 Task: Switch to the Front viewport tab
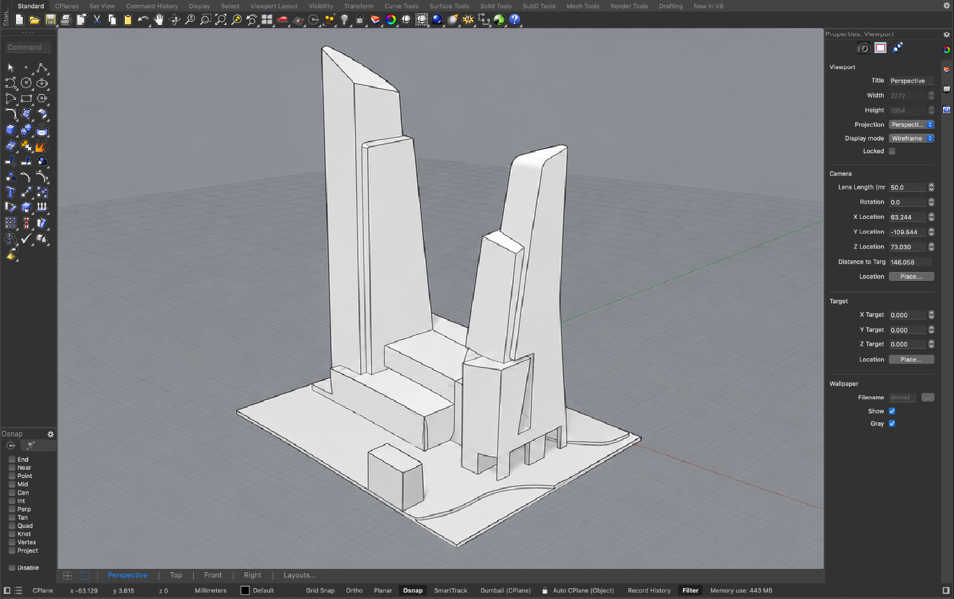[x=213, y=575]
